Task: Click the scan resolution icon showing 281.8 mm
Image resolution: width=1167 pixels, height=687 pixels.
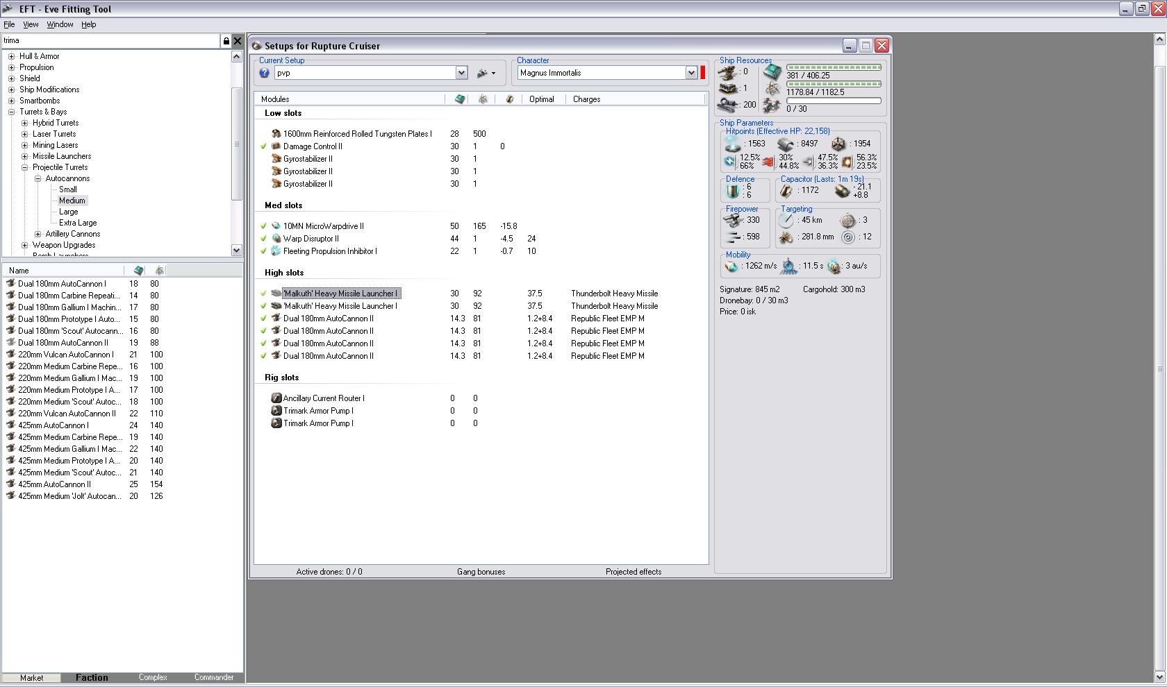Action: (786, 237)
